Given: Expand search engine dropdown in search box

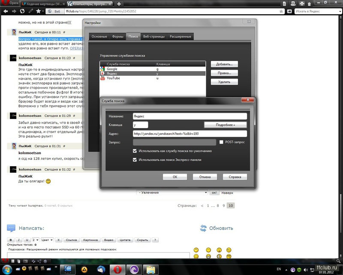Looking at the screenshot, I should click(x=340, y=11).
